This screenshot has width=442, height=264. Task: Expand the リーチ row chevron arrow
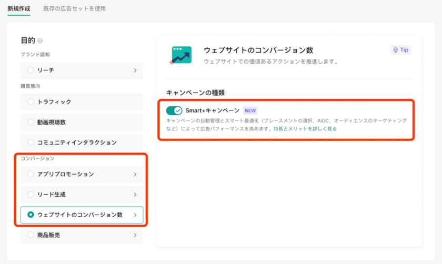(135, 70)
